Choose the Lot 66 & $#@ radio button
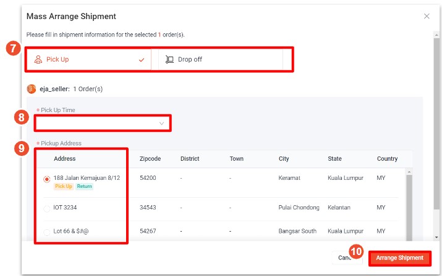Screen dimensions: 442x276 47,232
